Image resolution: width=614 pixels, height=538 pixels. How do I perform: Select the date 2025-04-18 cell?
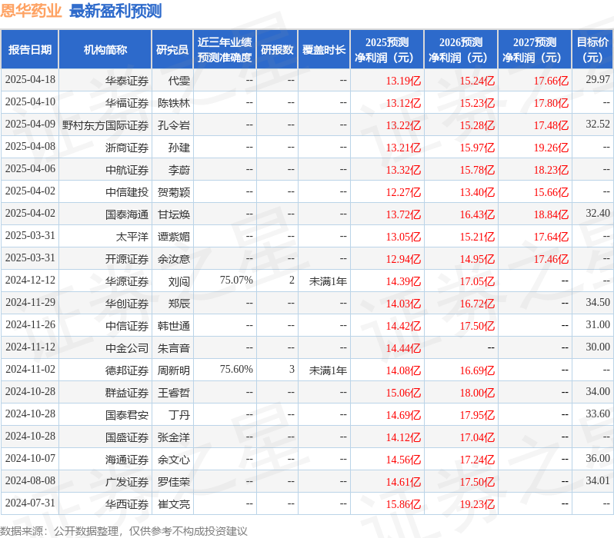tap(30, 80)
